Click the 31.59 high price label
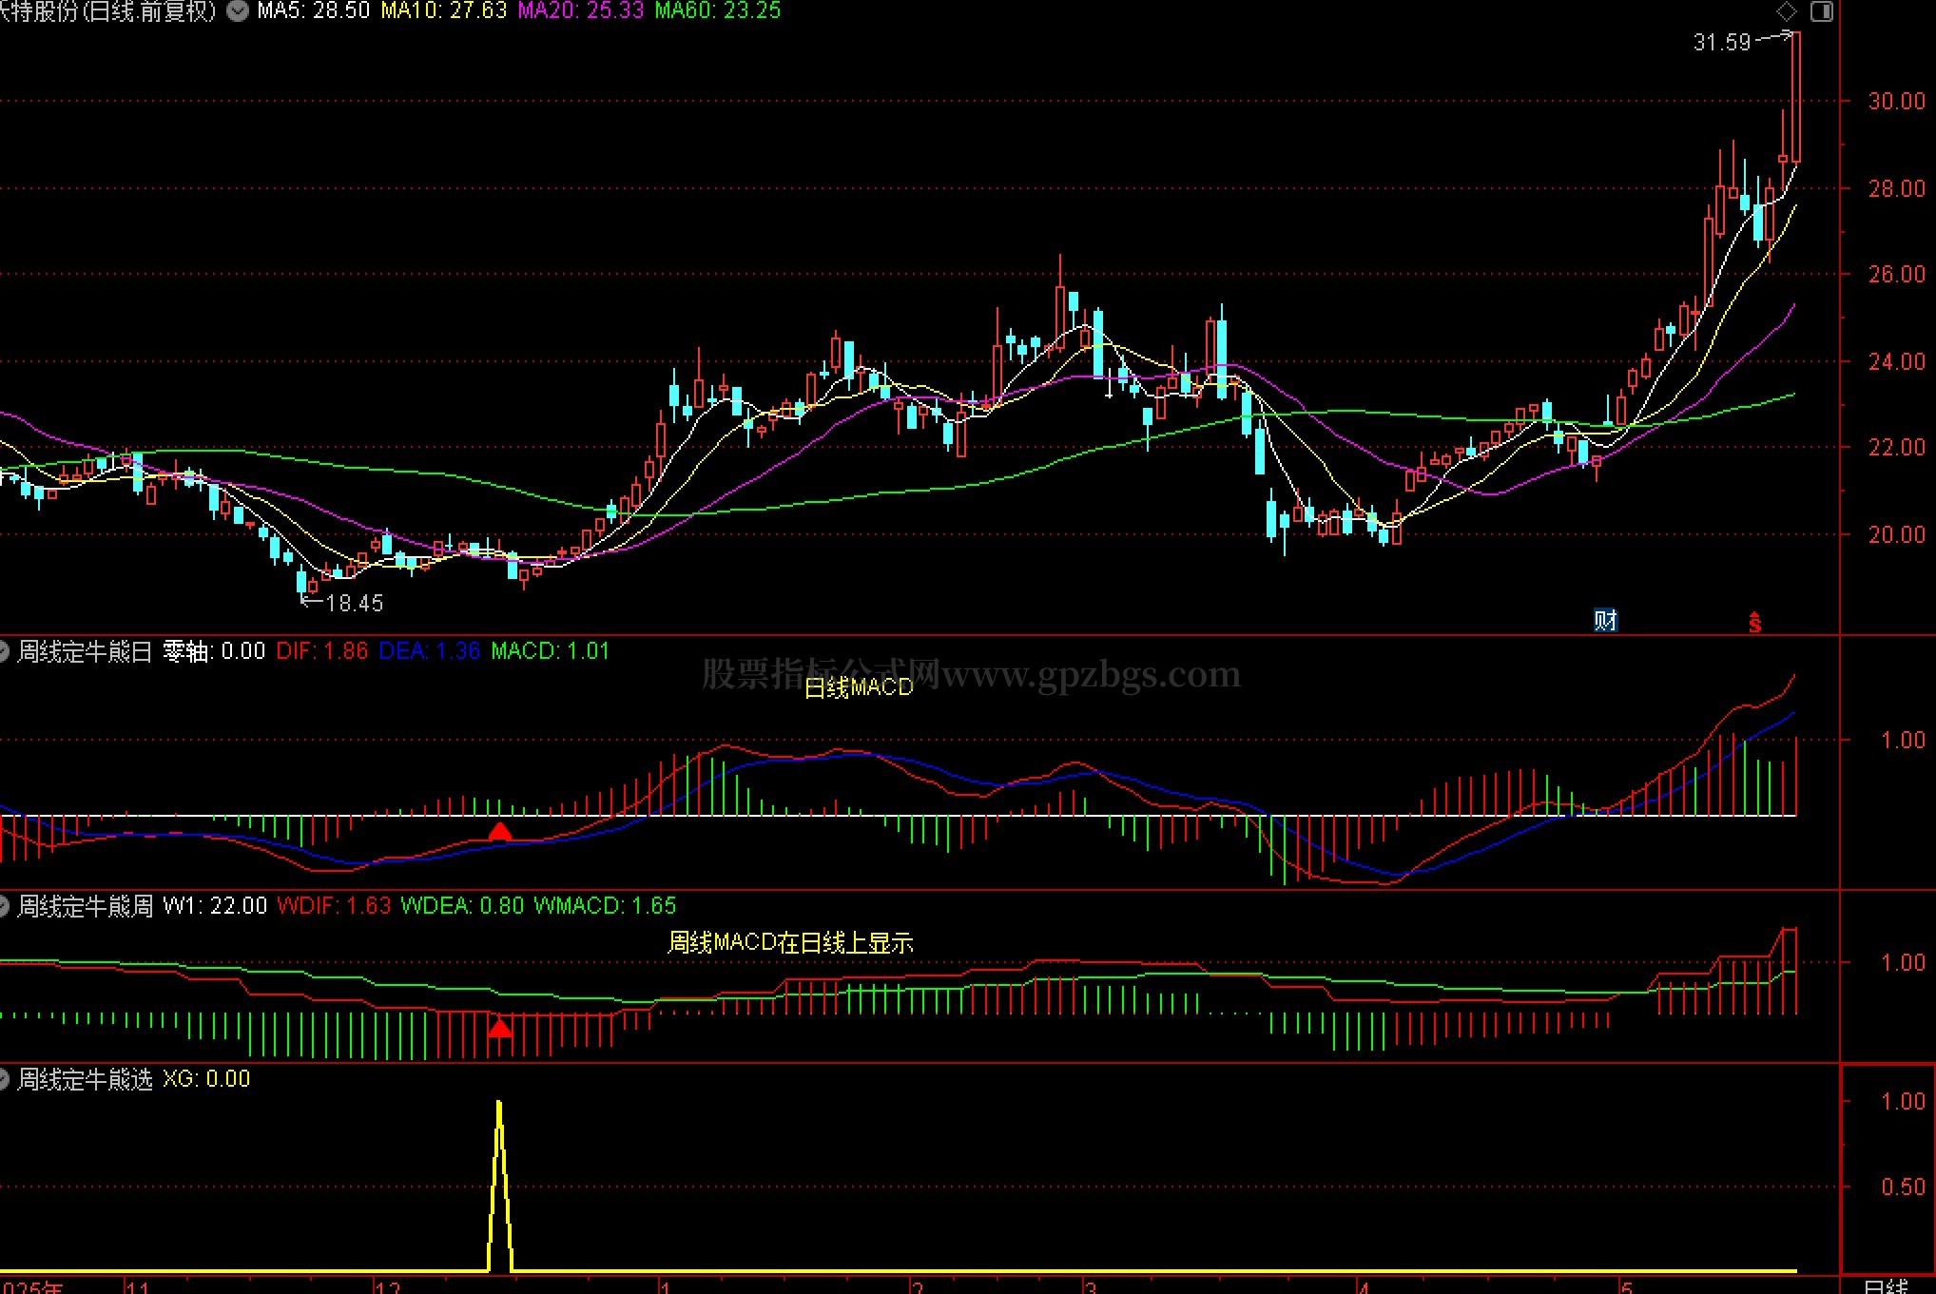Image resolution: width=1936 pixels, height=1294 pixels. coord(1721,42)
